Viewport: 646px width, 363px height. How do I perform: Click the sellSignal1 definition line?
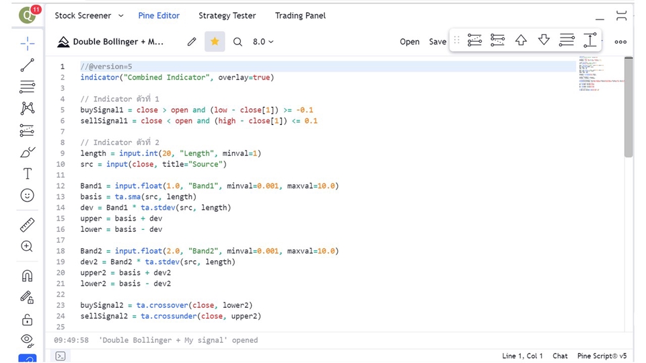pyautogui.click(x=199, y=120)
